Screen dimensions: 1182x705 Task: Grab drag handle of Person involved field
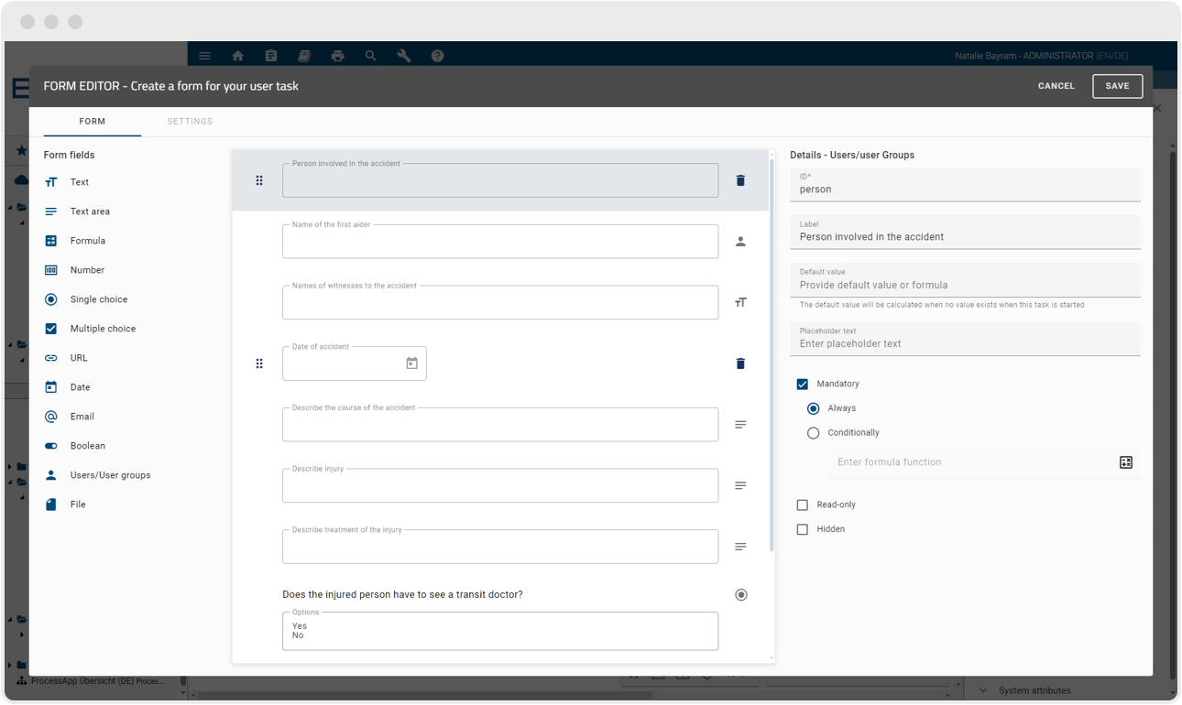[x=259, y=180]
